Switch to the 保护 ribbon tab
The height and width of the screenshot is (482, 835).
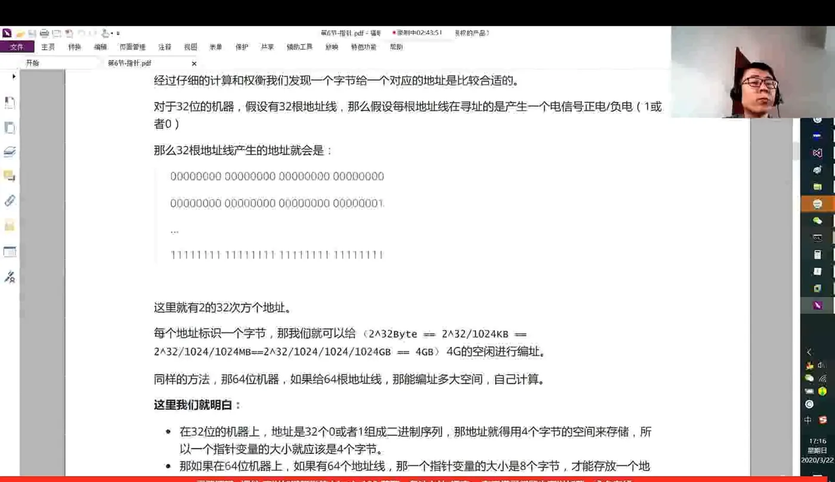click(x=242, y=47)
